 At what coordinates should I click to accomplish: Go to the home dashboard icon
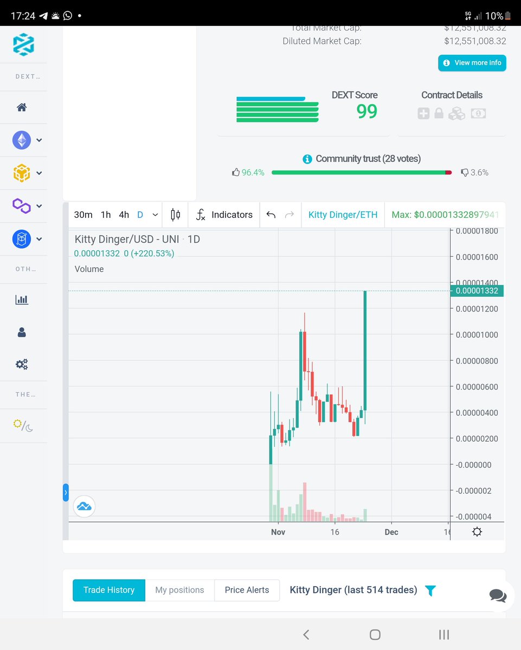pyautogui.click(x=22, y=107)
